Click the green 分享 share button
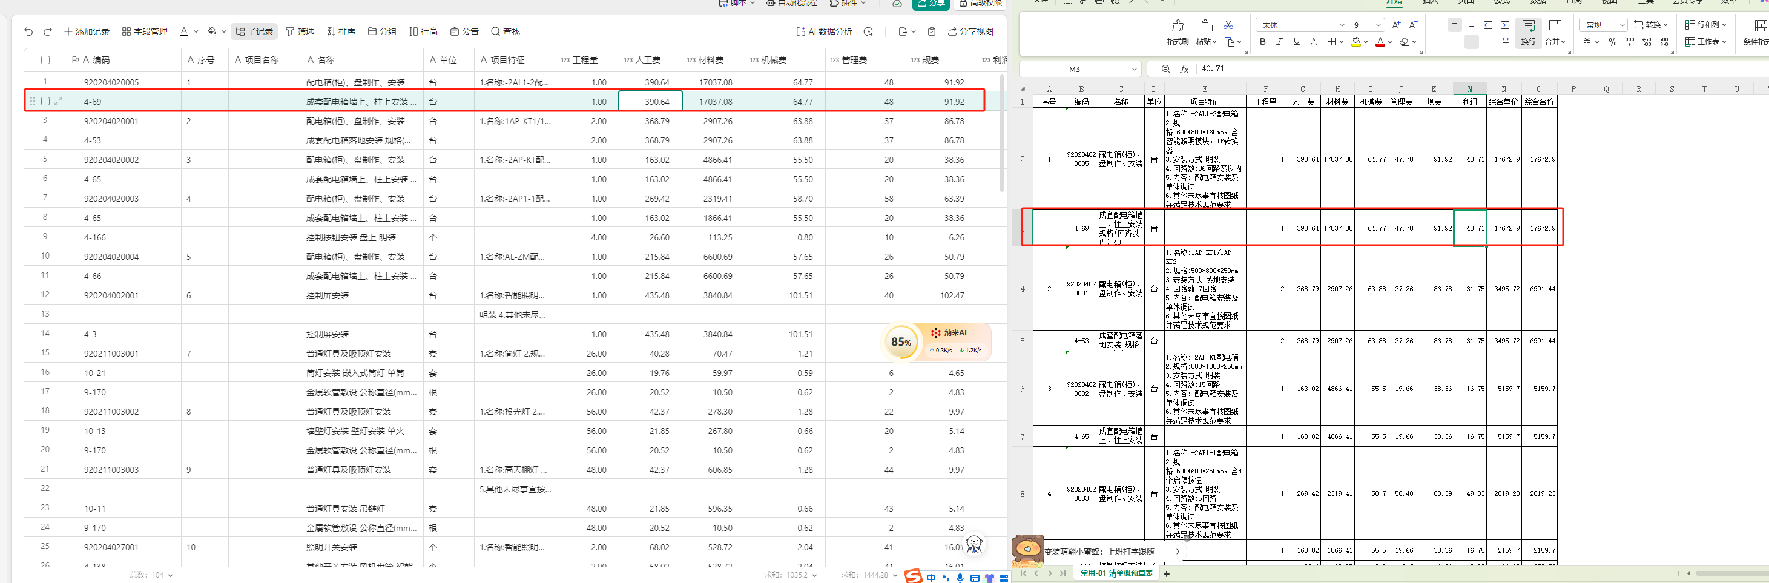Viewport: 1769px width, 583px height. [x=931, y=4]
